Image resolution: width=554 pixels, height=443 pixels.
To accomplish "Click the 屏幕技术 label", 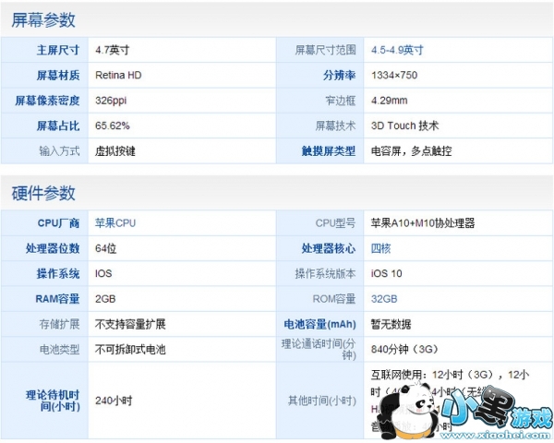I will [336, 126].
